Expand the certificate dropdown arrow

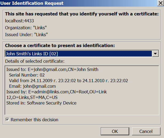155,54
